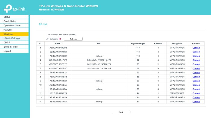
Task: Click SSID text SUN2000-HV22A0266245
Action: click(99, 68)
